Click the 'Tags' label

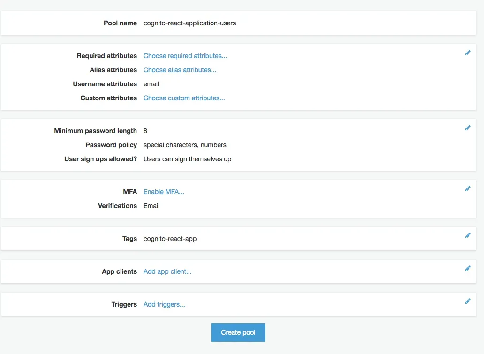[x=129, y=239]
